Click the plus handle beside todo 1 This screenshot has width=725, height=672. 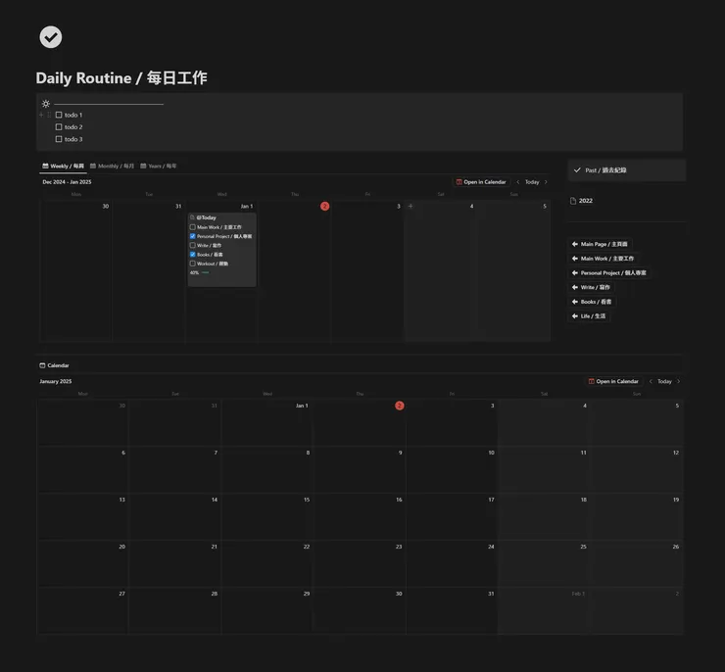point(41,115)
